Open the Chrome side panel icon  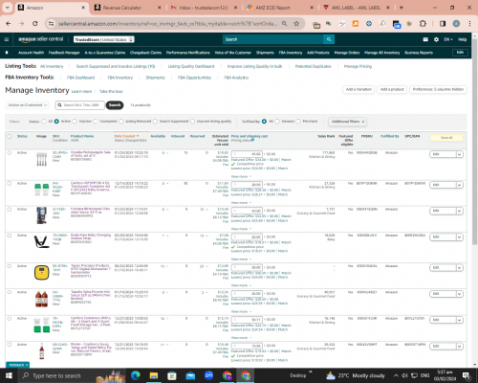pyautogui.click(x=443, y=24)
